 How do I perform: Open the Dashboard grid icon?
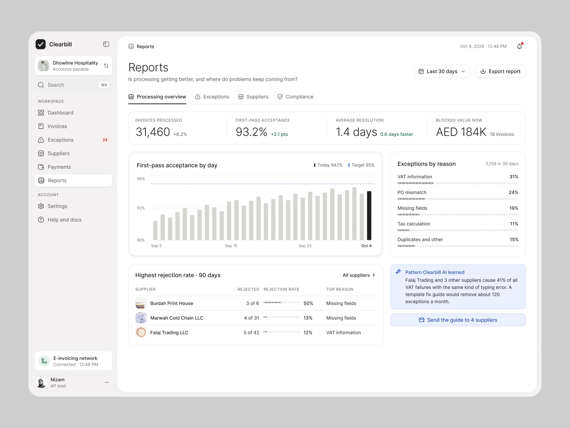point(41,113)
